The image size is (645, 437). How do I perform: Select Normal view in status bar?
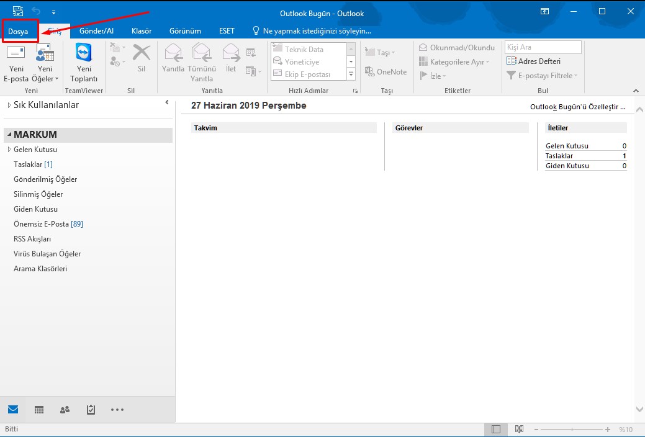click(x=496, y=429)
